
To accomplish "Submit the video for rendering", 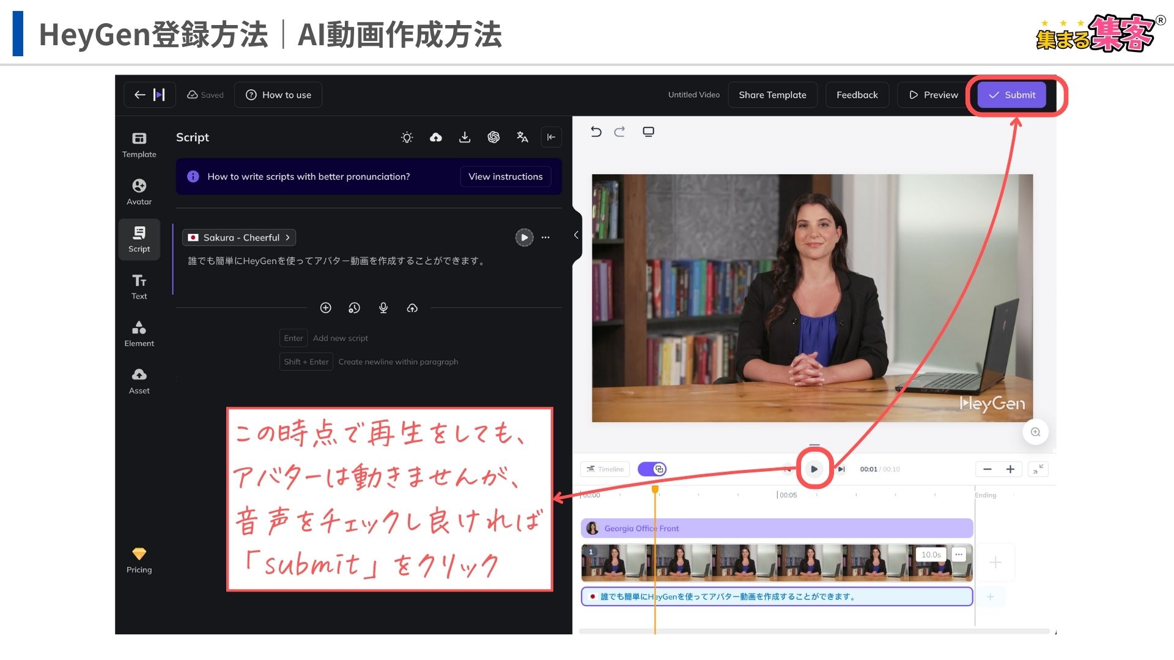I will pos(1011,95).
